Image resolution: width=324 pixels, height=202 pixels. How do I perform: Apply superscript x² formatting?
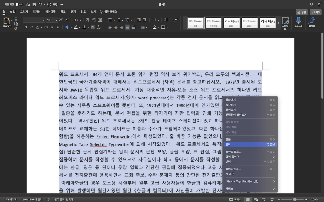pos(58,27)
